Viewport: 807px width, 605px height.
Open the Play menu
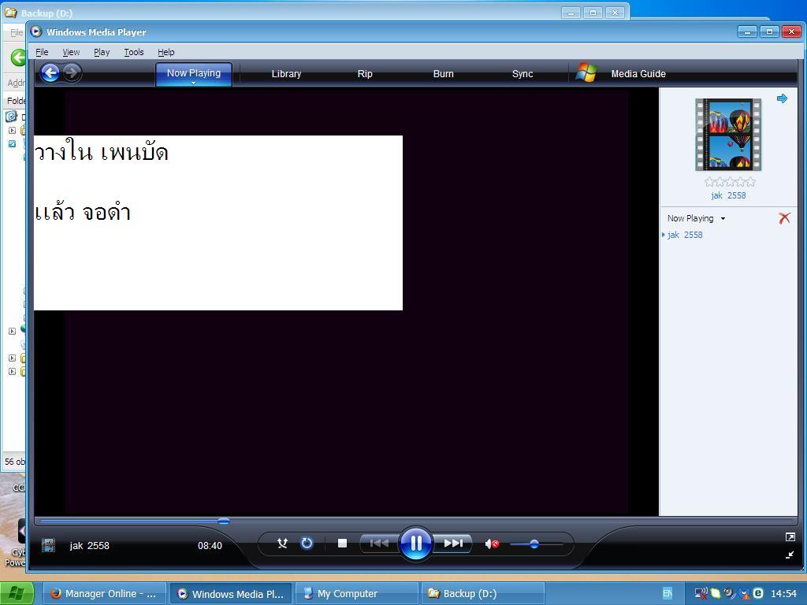(x=102, y=52)
